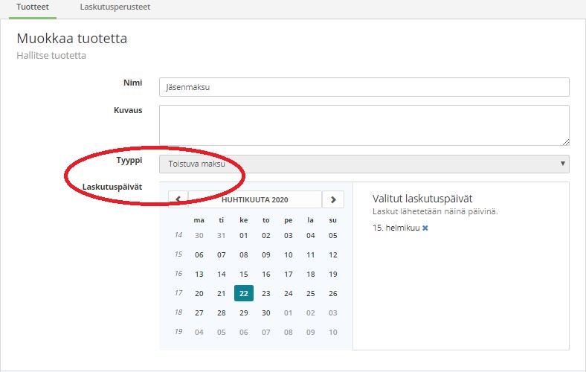Switch to the Tuotteet tab
This screenshot has width=586, height=372.
tap(33, 7)
